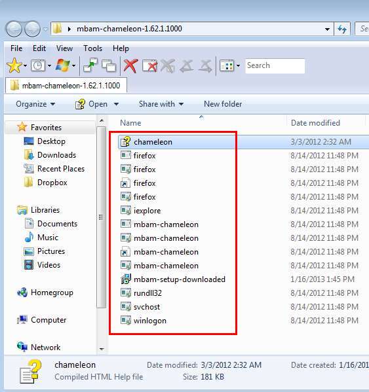The height and width of the screenshot is (392, 369).
Task: Open the dropdown arrow beside the star icon
Action: click(x=26, y=65)
